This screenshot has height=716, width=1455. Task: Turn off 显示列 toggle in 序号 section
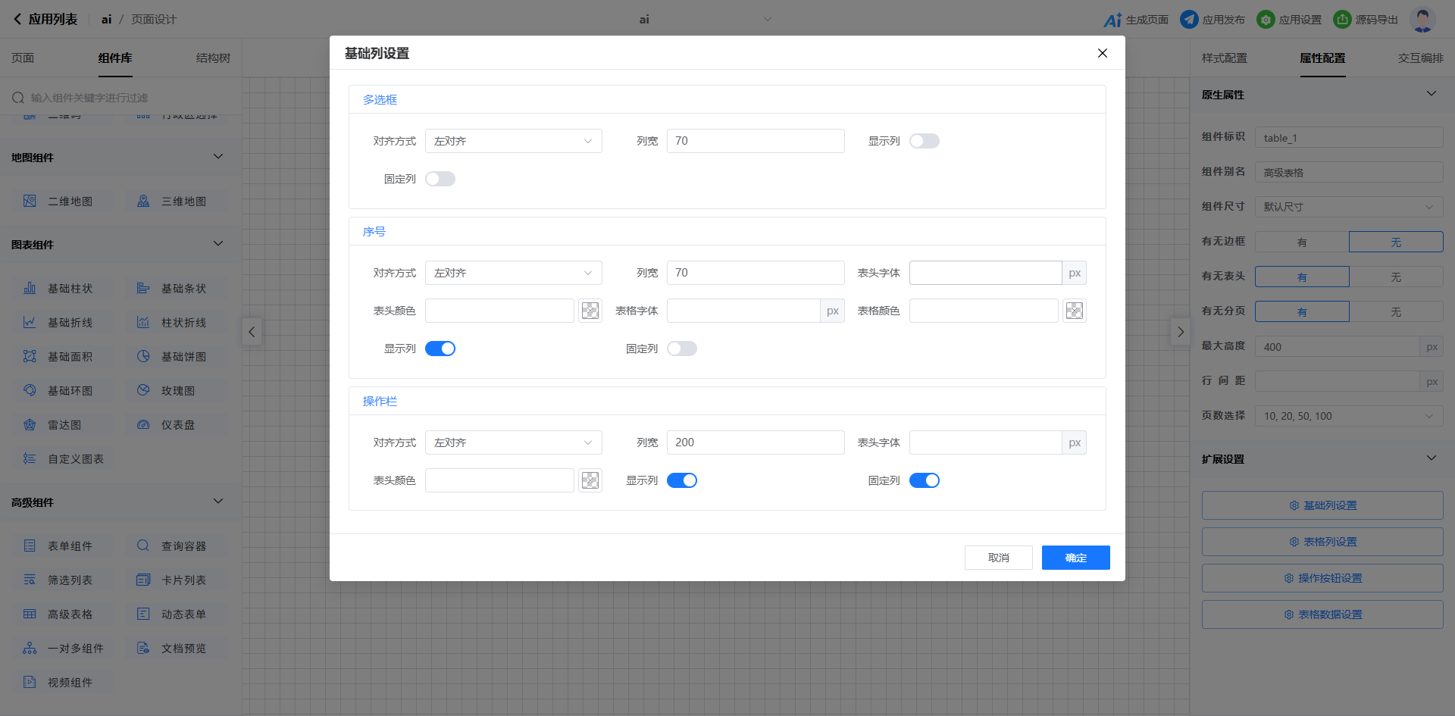[440, 349]
